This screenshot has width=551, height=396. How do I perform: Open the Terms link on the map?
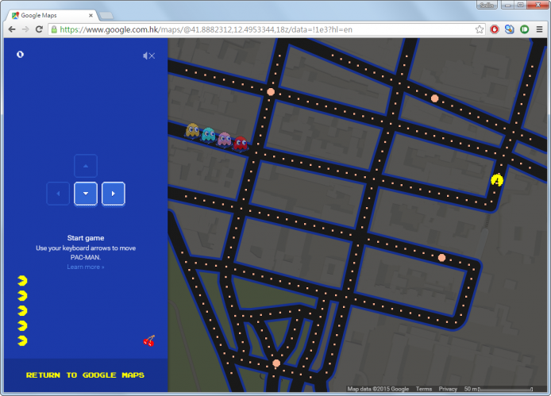tap(424, 389)
